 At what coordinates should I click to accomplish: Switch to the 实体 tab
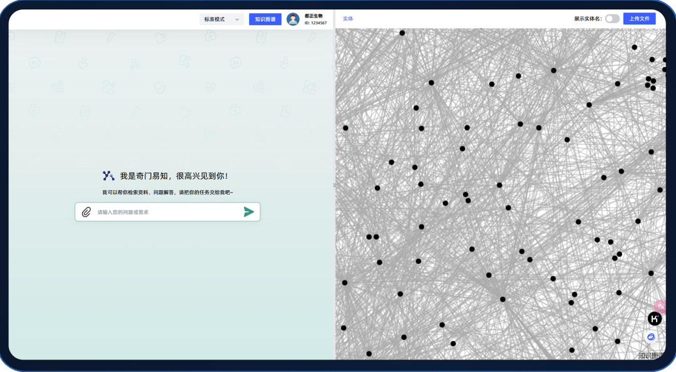point(348,19)
